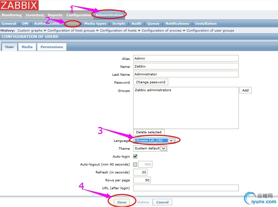Click the Change password button
The width and height of the screenshot is (278, 207).
pos(150,82)
